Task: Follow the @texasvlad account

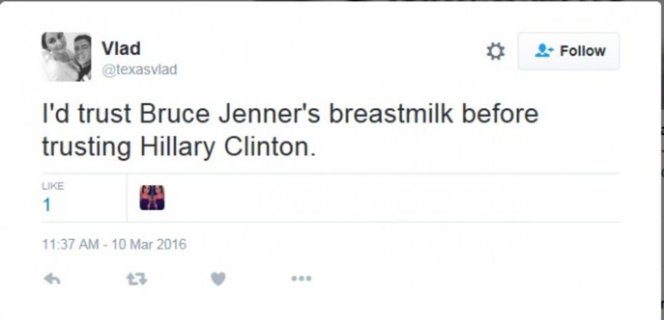Action: (x=568, y=51)
